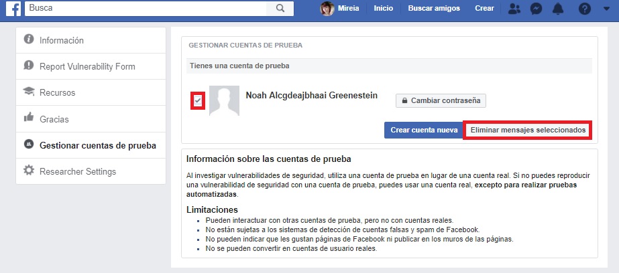Click 'Información sobre las cuentas de prueba' heading
This screenshot has height=273, width=619.
[x=269, y=159]
